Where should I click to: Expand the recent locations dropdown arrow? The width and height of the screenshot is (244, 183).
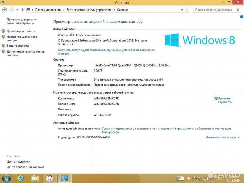18,10
